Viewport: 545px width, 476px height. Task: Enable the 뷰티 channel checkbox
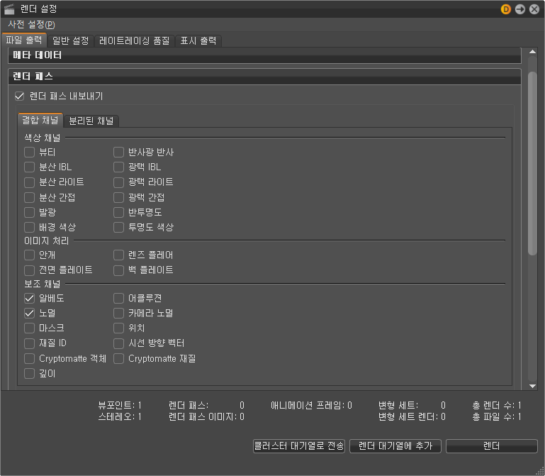coord(29,152)
